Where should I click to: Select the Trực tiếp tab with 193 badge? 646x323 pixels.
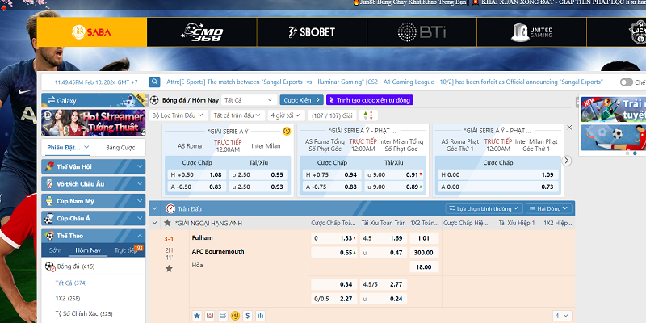tap(126, 250)
